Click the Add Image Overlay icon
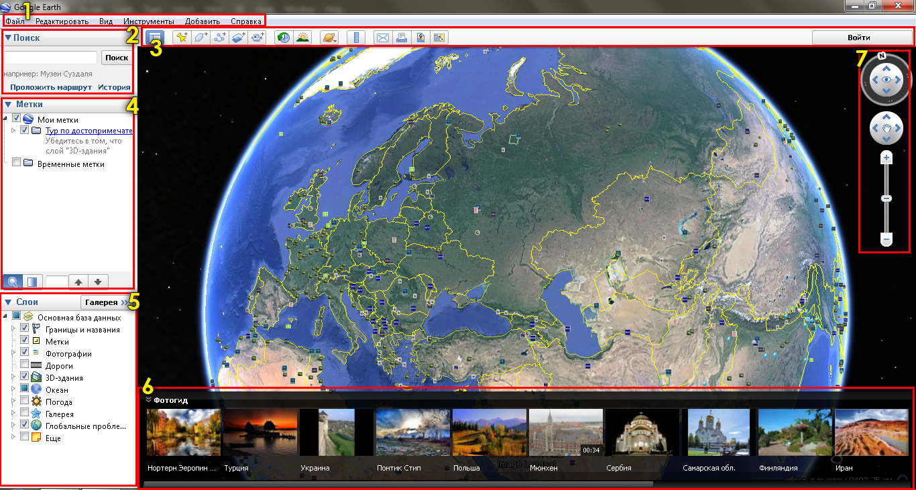916x490 pixels. (x=239, y=38)
